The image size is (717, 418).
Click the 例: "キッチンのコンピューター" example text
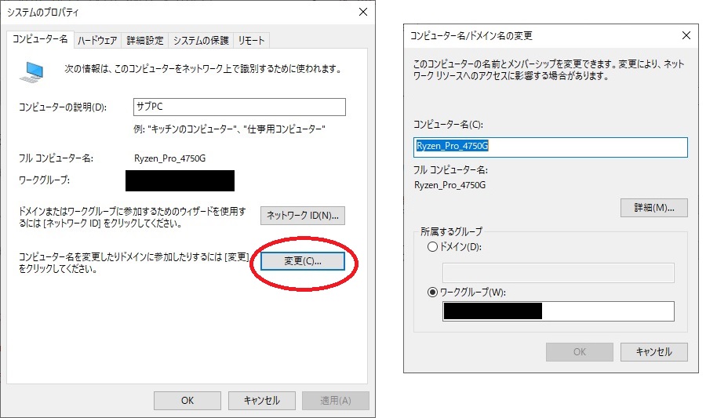click(x=229, y=129)
